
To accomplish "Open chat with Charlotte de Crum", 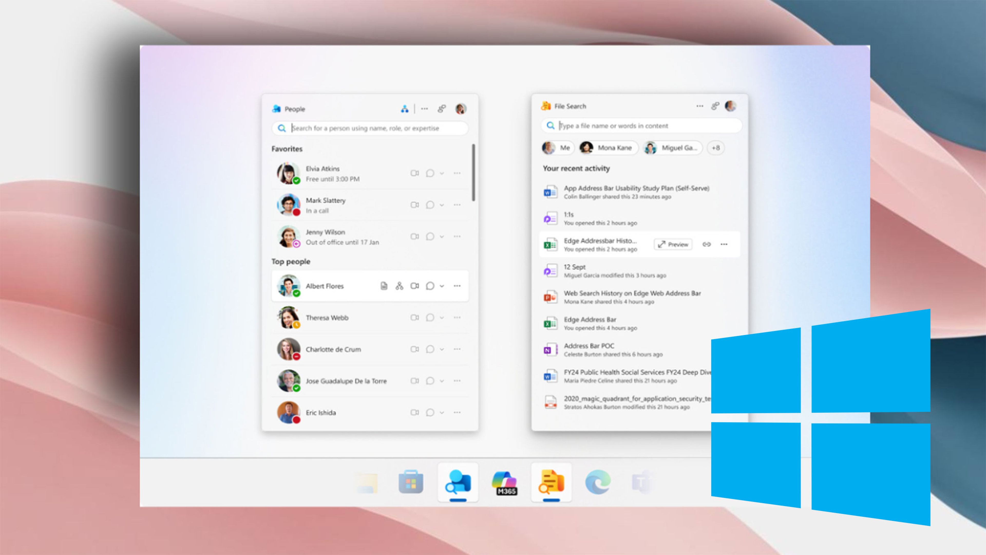I will 430,349.
